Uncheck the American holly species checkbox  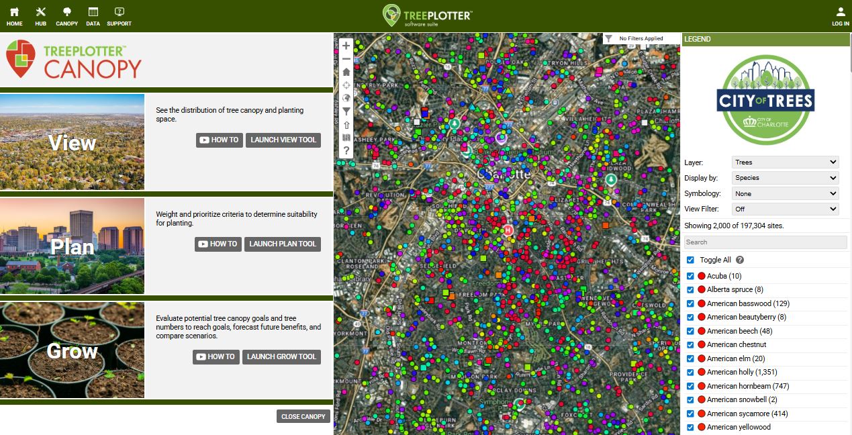pyautogui.click(x=690, y=373)
